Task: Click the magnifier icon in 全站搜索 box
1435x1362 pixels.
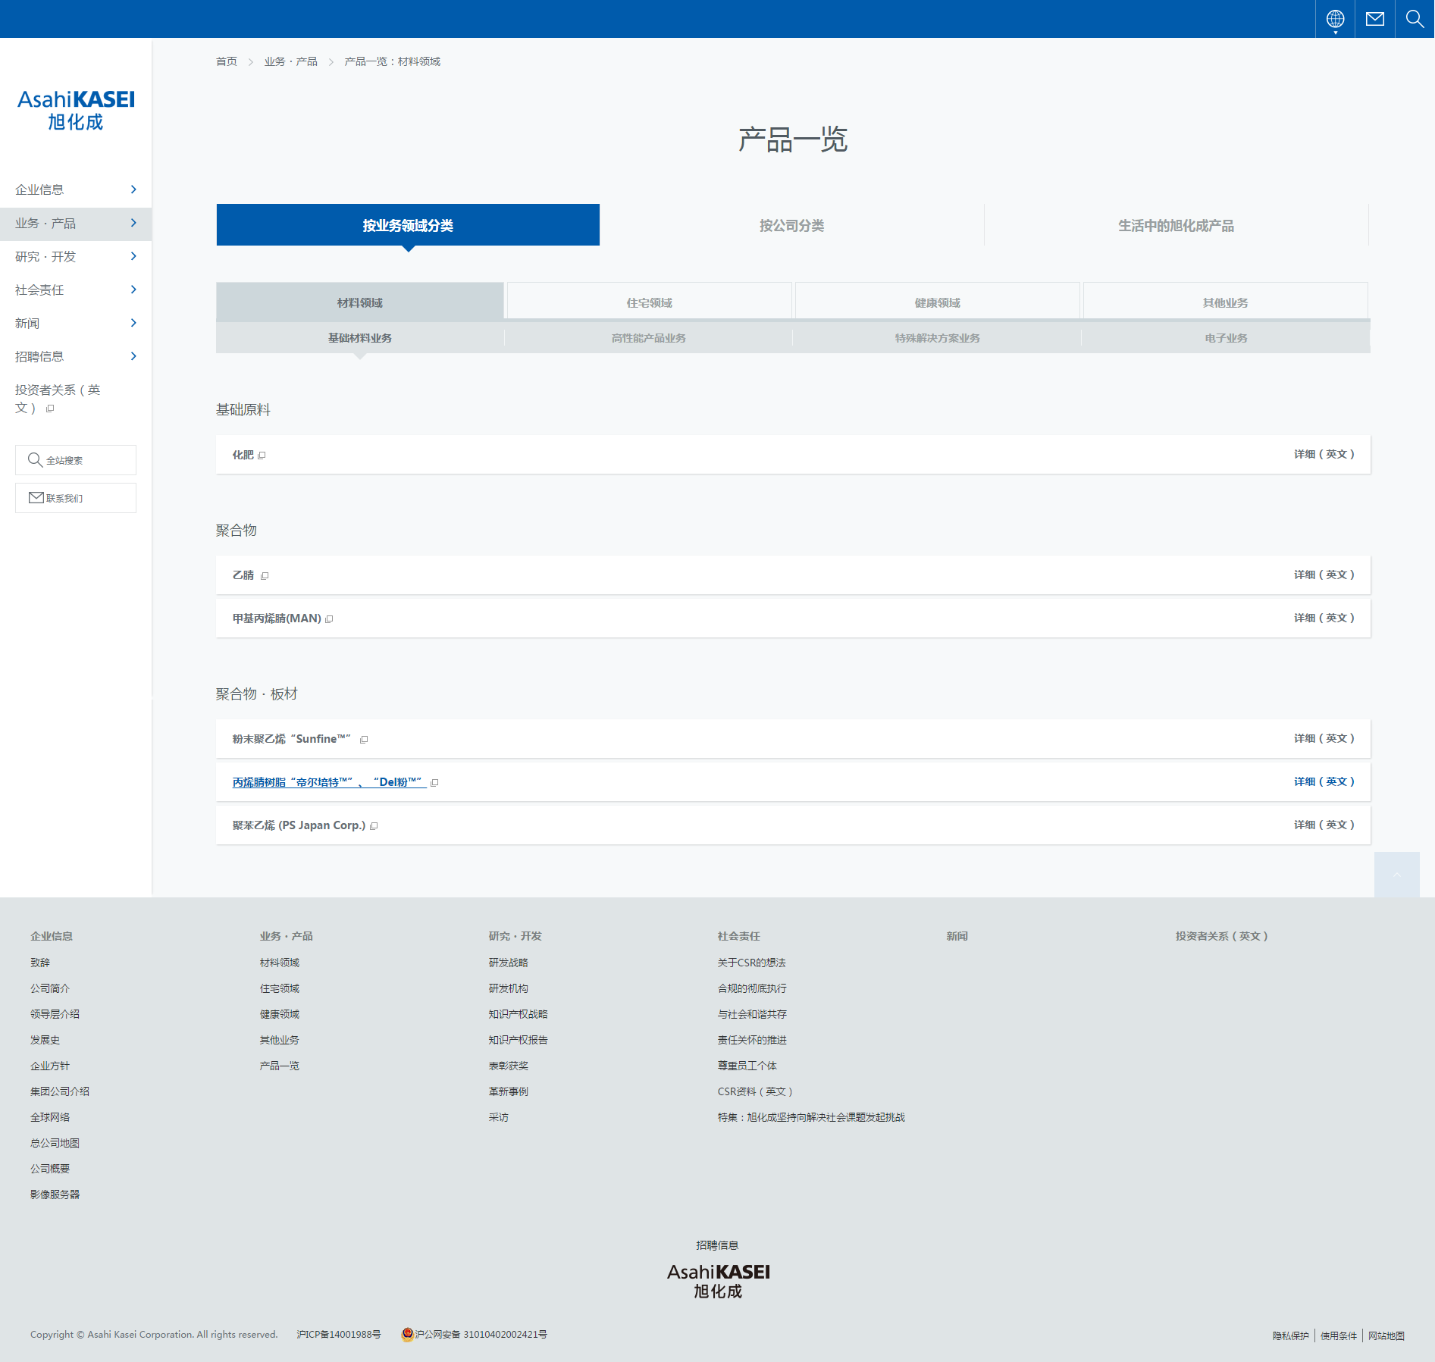Action: 35,459
